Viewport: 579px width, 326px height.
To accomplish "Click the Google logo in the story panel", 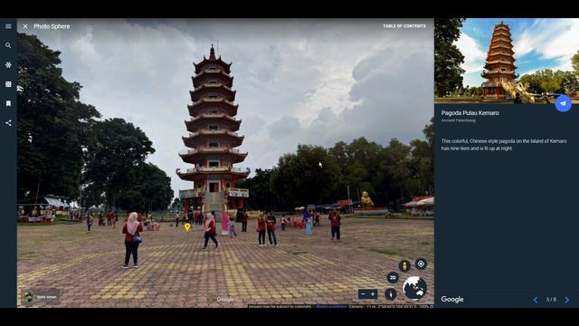I will [x=452, y=300].
